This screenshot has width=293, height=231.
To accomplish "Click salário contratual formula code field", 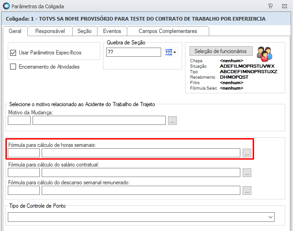I will (24, 172).
